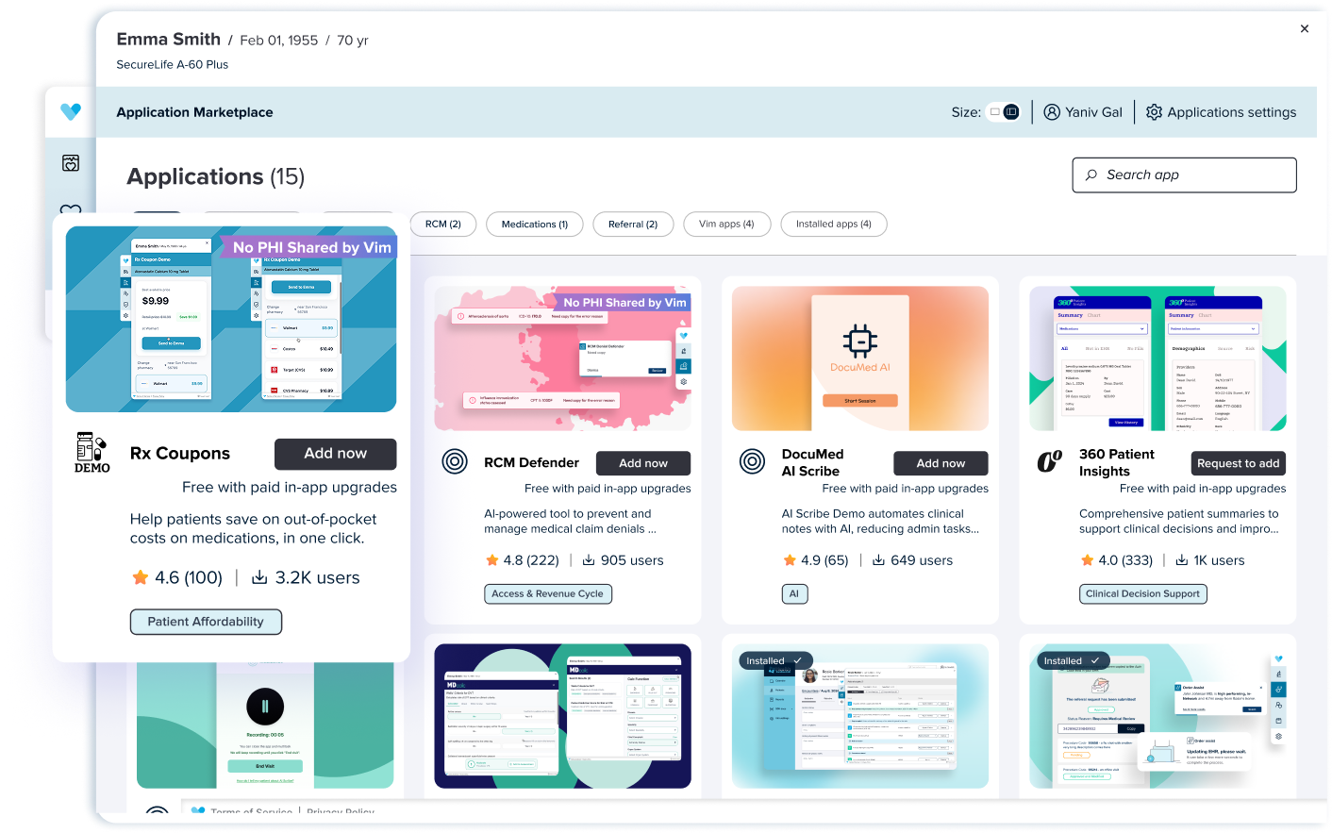Screen dimensions: 1332x833
Task: Click the RCM Defender circular logo icon
Action: click(455, 462)
